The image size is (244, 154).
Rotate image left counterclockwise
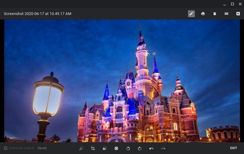pos(128,149)
